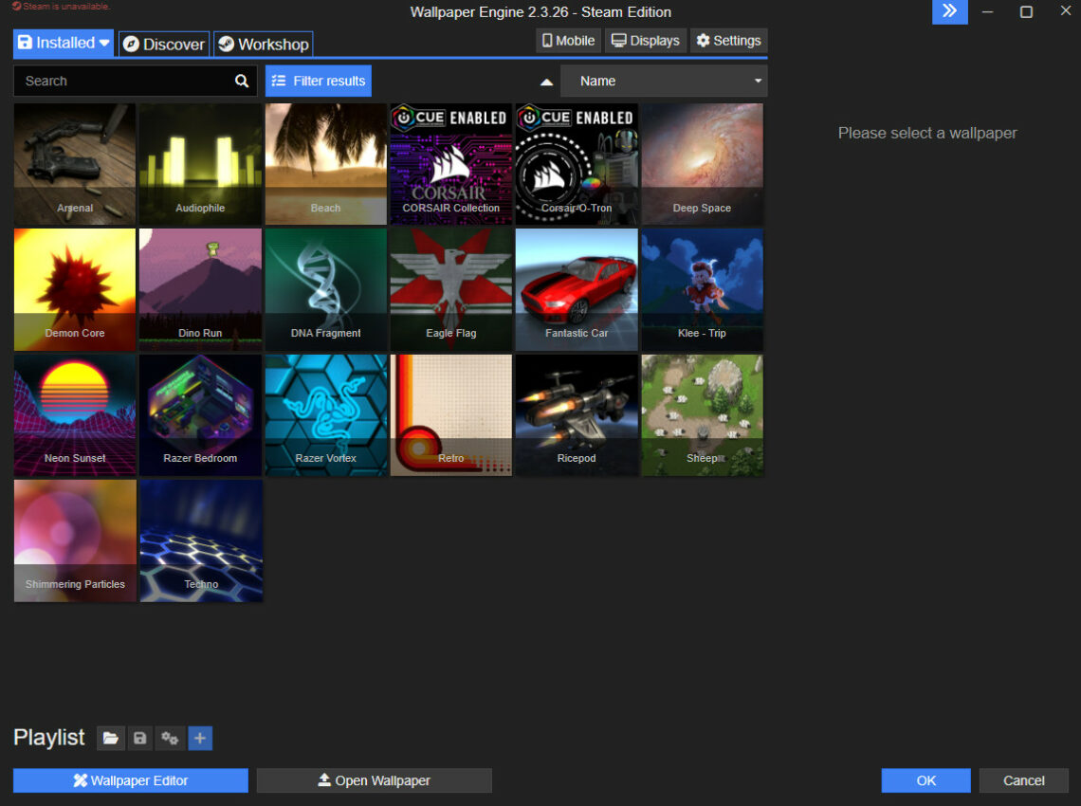Select the Techno wallpaper
This screenshot has width=1081, height=806.
point(201,540)
